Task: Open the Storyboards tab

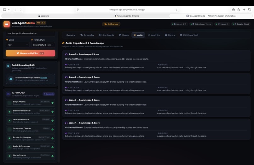Action: (107, 35)
